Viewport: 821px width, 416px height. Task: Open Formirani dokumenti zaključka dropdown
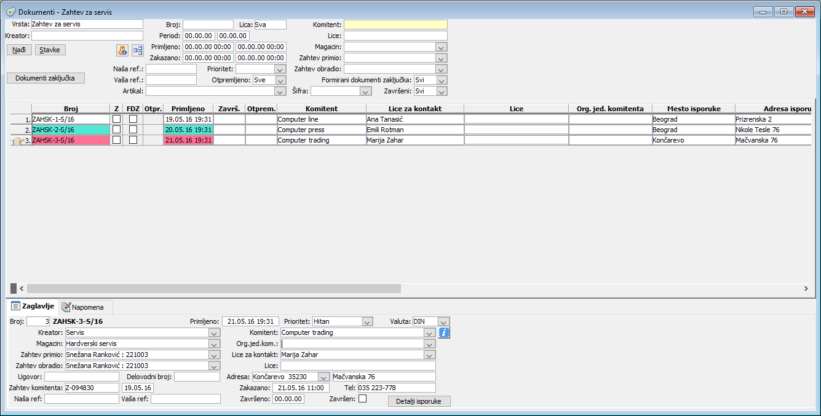441,80
